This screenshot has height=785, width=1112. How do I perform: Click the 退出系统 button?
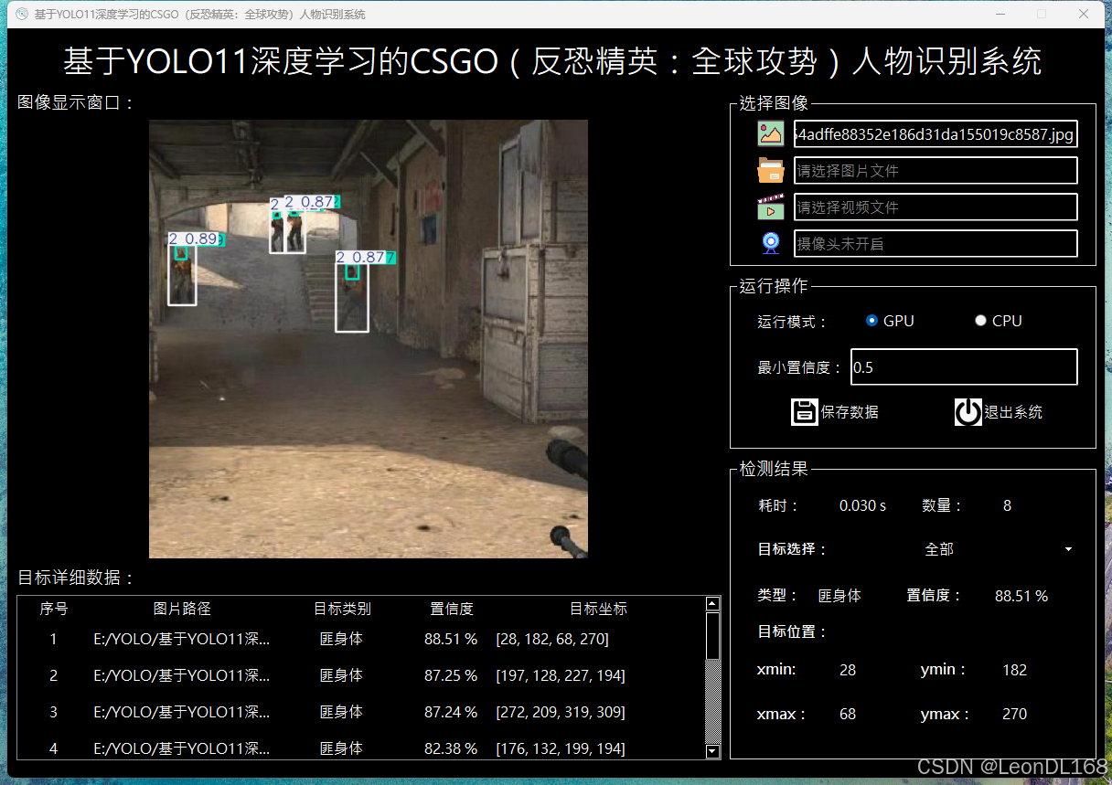pos(999,412)
